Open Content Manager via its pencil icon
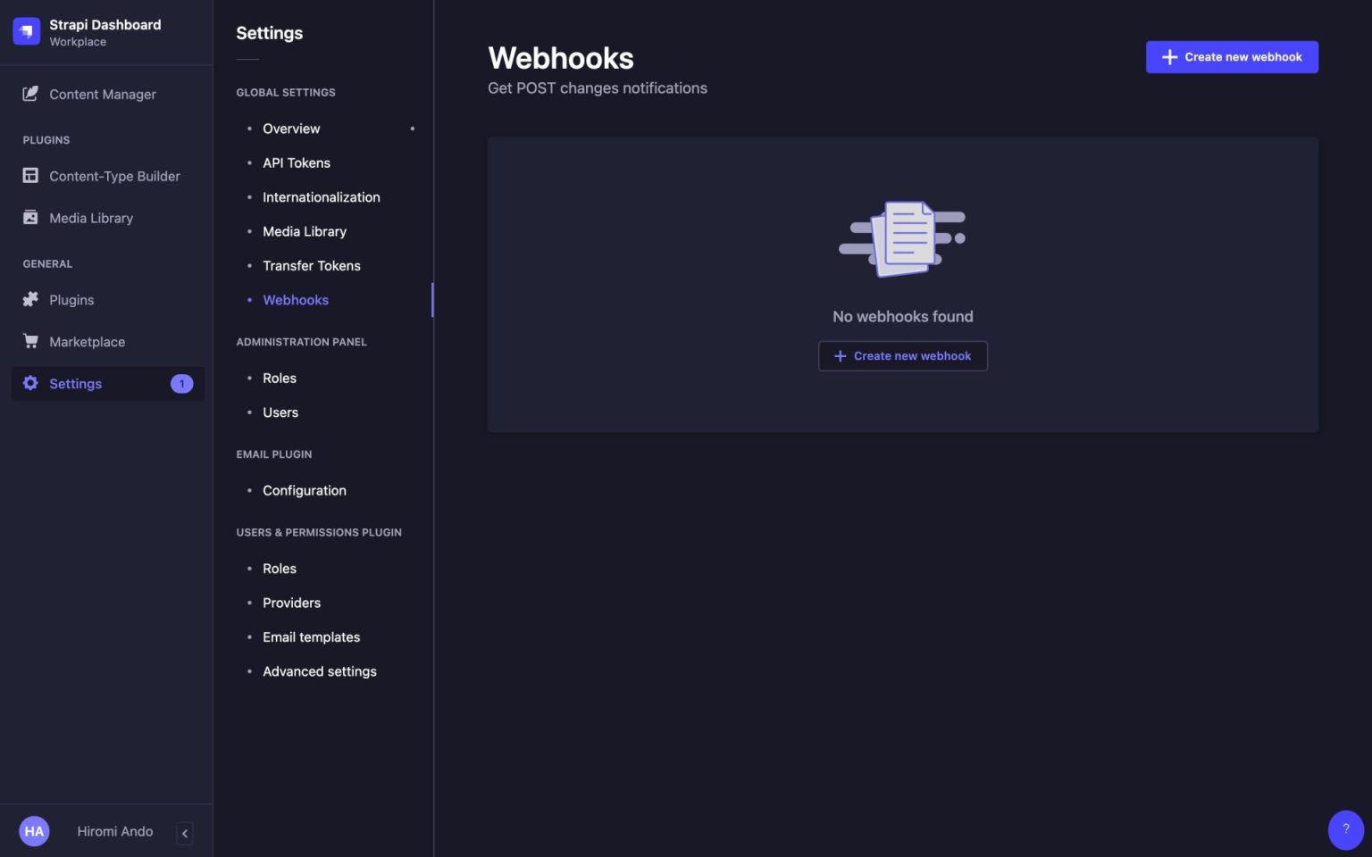 [x=30, y=94]
